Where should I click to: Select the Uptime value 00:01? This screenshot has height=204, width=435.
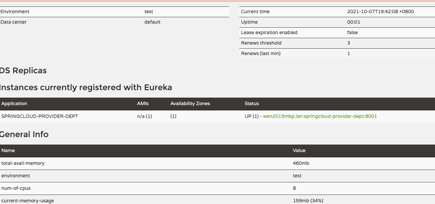(x=354, y=22)
